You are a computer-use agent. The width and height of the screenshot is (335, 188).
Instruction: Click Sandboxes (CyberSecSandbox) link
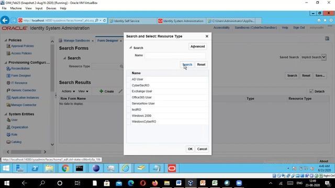click(x=256, y=28)
